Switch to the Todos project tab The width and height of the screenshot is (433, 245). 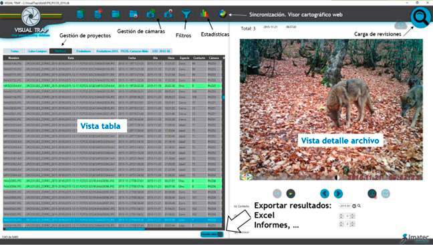(14, 51)
